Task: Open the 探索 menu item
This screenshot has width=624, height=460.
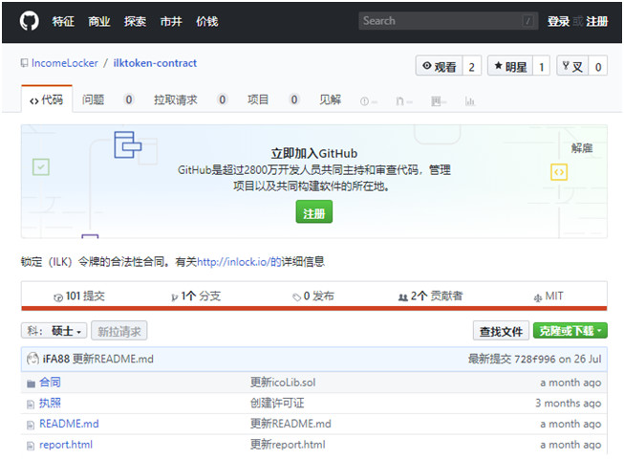Action: [x=135, y=21]
